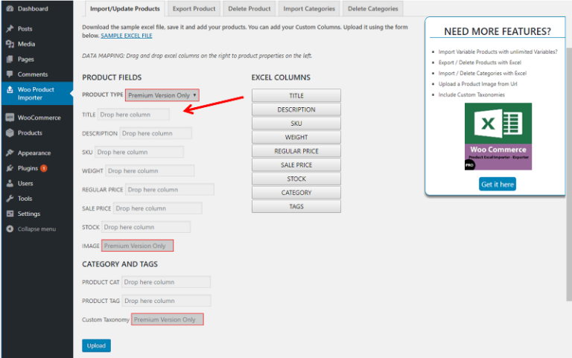Click the TITLE drop field
The width and height of the screenshot is (572, 358).
(133, 115)
